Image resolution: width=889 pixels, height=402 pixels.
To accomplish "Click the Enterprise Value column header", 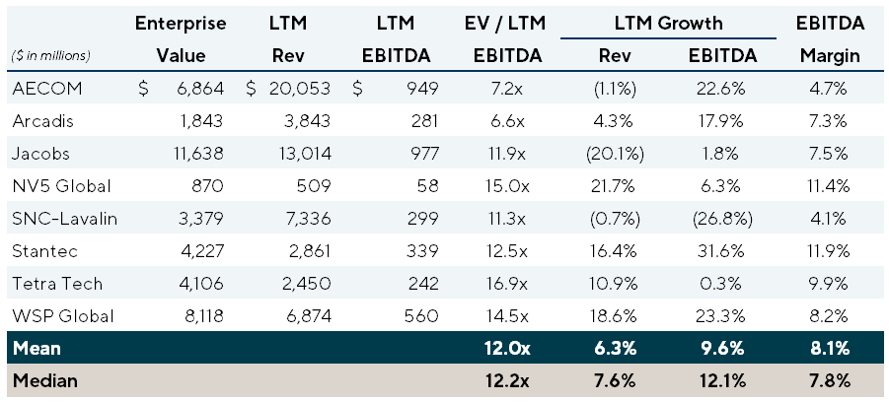I will point(181,36).
